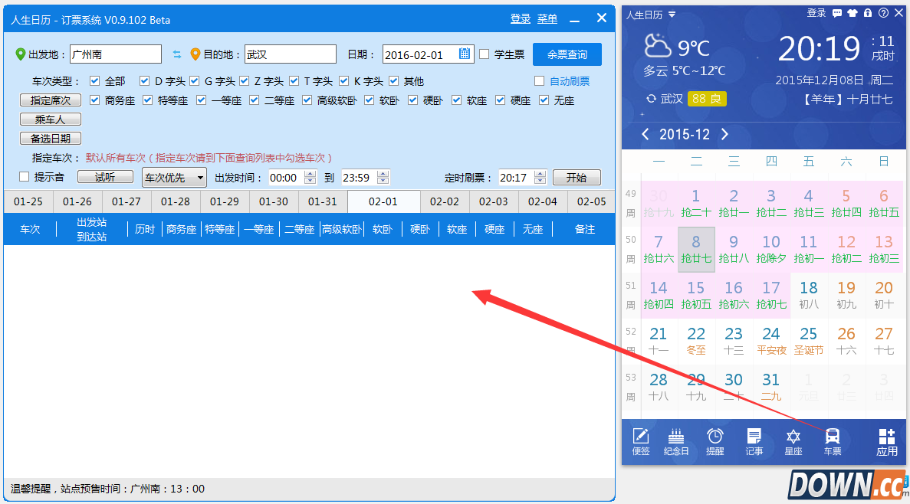Open the 应用 apps grid icon
910x504 pixels.
(x=886, y=440)
